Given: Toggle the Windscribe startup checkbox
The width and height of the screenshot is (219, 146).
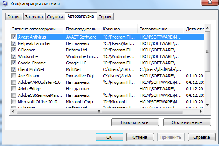Looking at the screenshot, I should (x=14, y=56).
